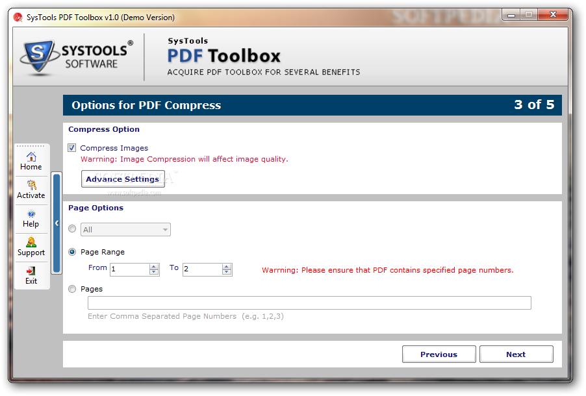Click the From page number field

click(x=130, y=269)
